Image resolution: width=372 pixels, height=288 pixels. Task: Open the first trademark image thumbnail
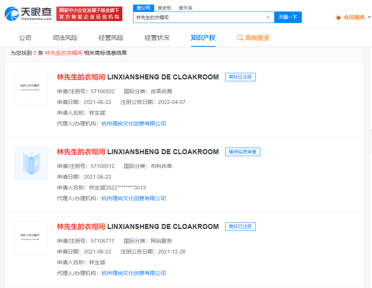coord(31,89)
